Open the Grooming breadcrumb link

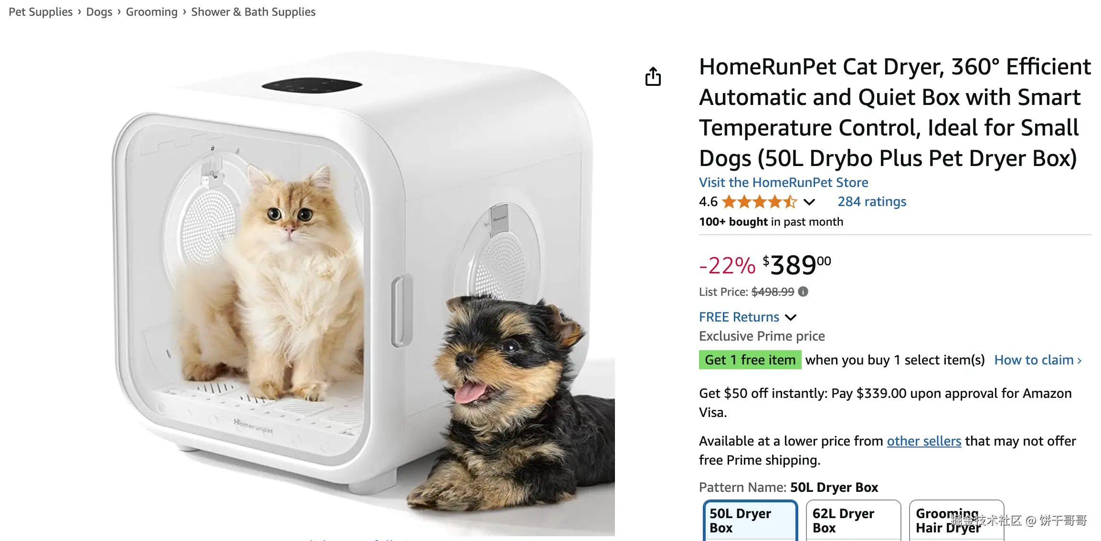point(152,12)
